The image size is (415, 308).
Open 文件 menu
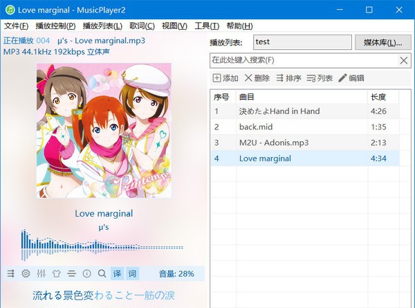pos(17,26)
